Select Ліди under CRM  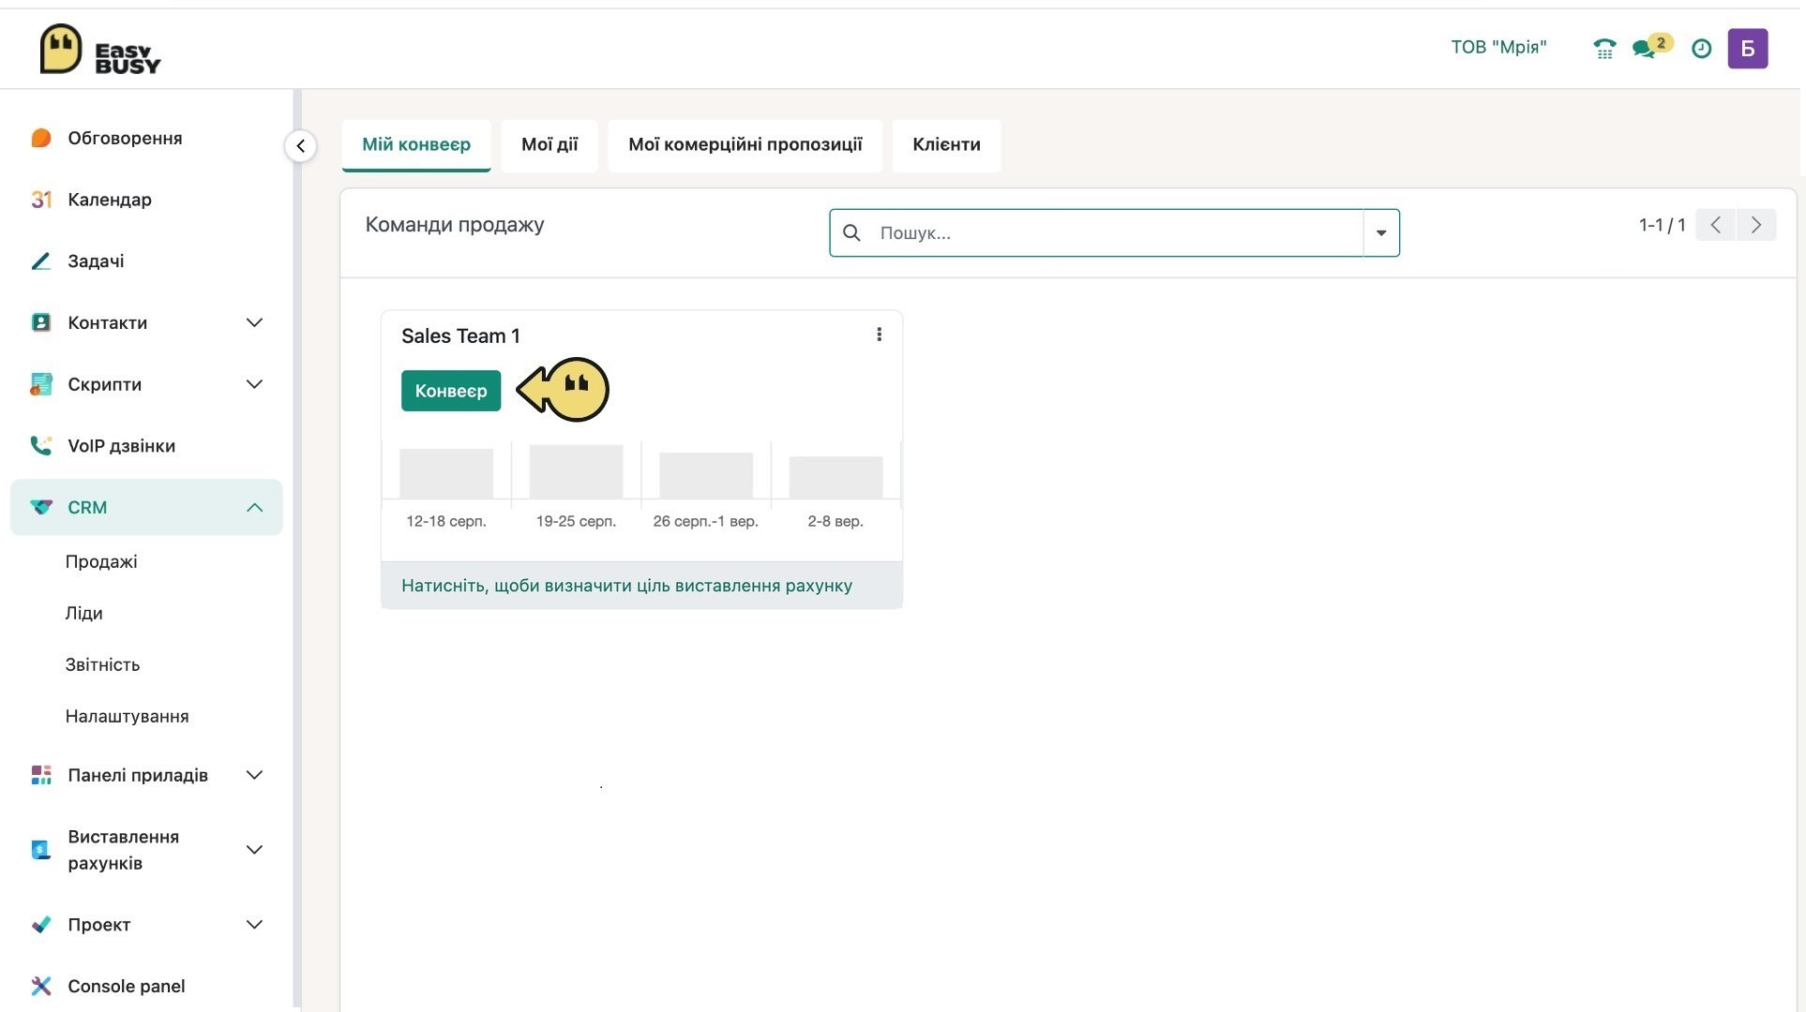point(84,613)
